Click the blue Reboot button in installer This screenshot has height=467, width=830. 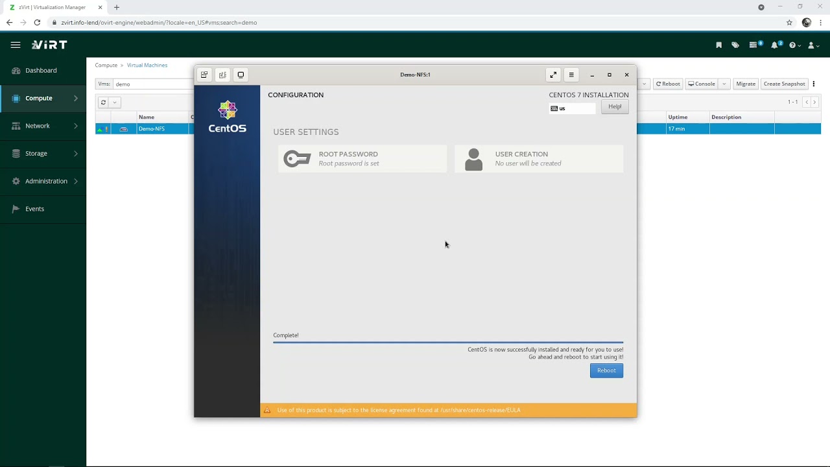(x=606, y=370)
